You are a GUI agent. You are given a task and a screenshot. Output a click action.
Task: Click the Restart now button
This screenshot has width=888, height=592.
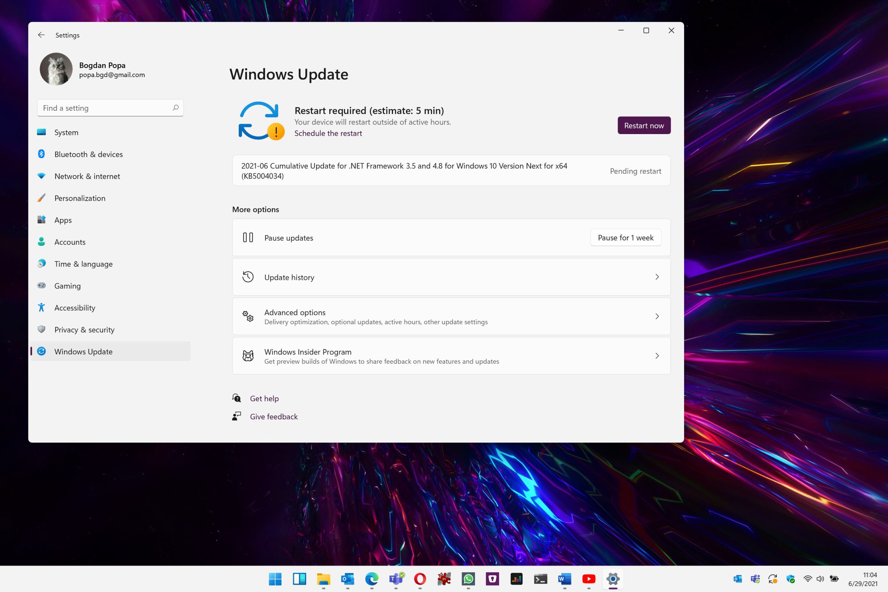tap(643, 125)
